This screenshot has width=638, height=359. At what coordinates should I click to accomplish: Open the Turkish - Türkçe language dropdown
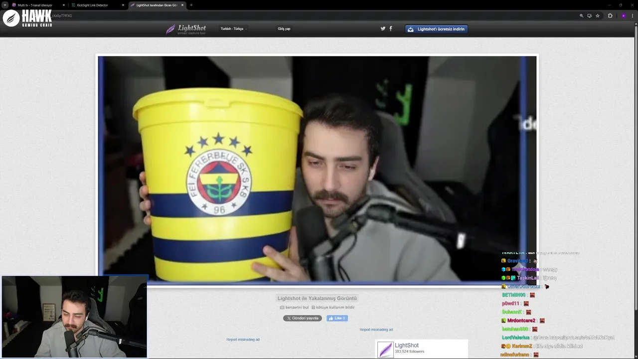pyautogui.click(x=233, y=29)
